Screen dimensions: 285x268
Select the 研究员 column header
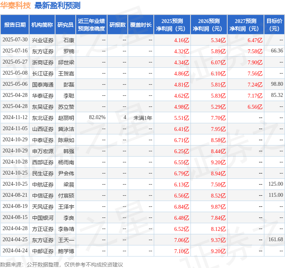(65, 25)
